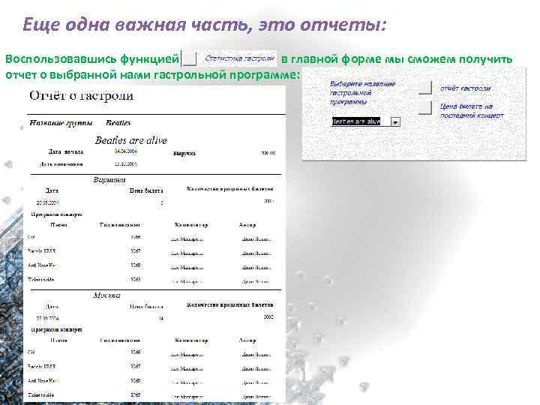
Task: Click 'Автор' column header under Москва
Action: click(247, 340)
